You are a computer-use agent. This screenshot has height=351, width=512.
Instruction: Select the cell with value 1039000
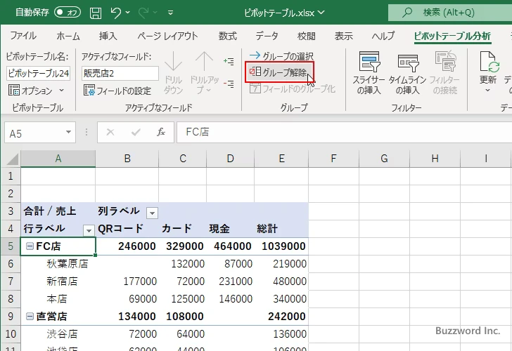[281, 246]
